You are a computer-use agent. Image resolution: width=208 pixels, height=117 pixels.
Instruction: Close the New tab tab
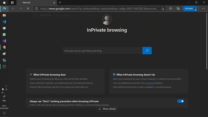tap(54, 3)
